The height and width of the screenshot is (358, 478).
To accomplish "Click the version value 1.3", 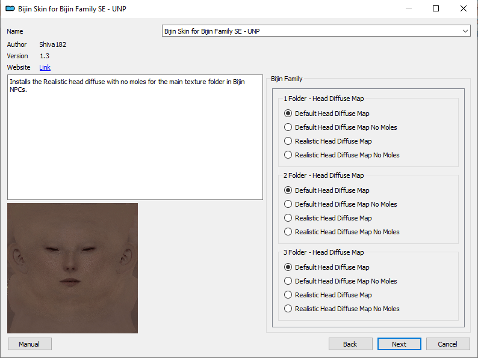I will point(45,56).
